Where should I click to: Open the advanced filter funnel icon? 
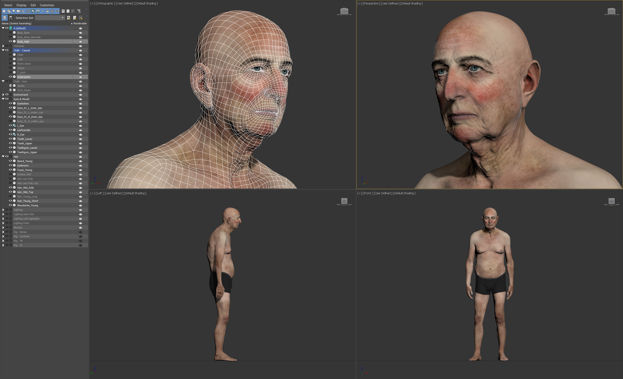point(79,11)
